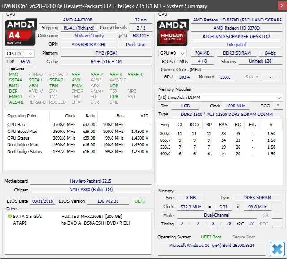Click the 08/31/2018 BIOS date value

pyautogui.click(x=43, y=201)
